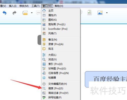The height and width of the screenshot is (100, 127).
Task: Open the 插入(I) menu
Action: point(13,6)
